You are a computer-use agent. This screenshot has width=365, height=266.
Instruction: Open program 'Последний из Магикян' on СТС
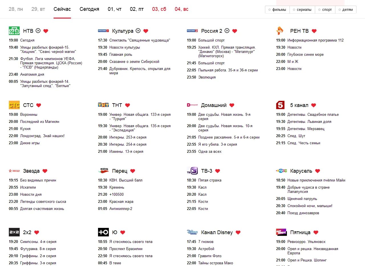(40, 121)
